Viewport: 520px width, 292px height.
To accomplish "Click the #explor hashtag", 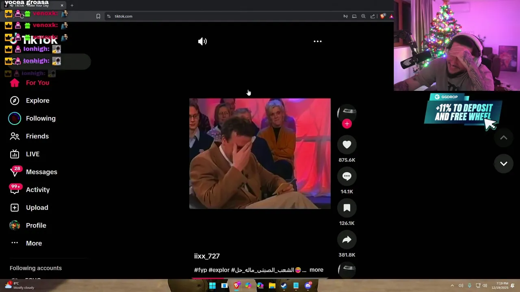I will [x=219, y=270].
